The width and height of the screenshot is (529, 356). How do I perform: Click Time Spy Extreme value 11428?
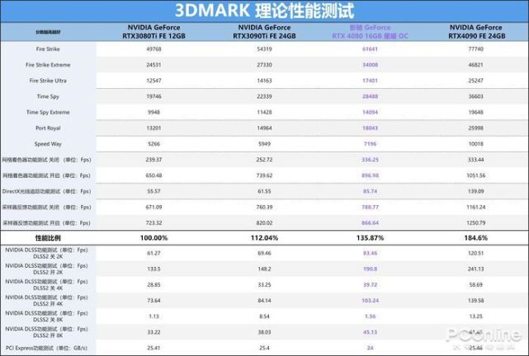264,112
